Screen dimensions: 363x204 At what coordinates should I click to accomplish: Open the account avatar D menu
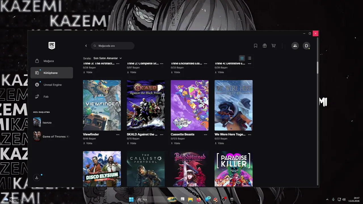coord(306,46)
